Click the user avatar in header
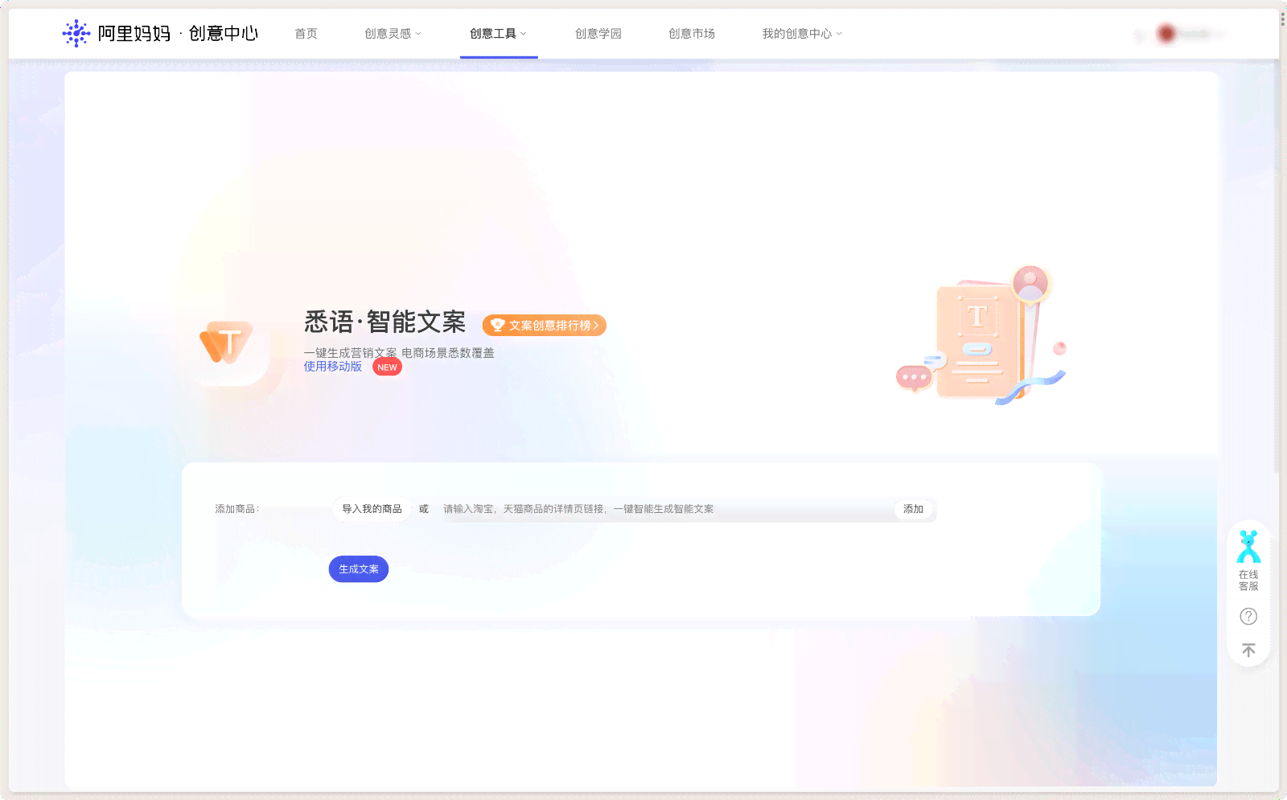 pyautogui.click(x=1166, y=33)
